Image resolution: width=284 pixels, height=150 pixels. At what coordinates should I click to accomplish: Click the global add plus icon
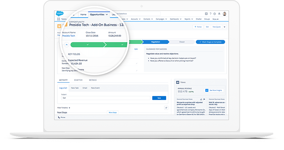(x=206, y=14)
